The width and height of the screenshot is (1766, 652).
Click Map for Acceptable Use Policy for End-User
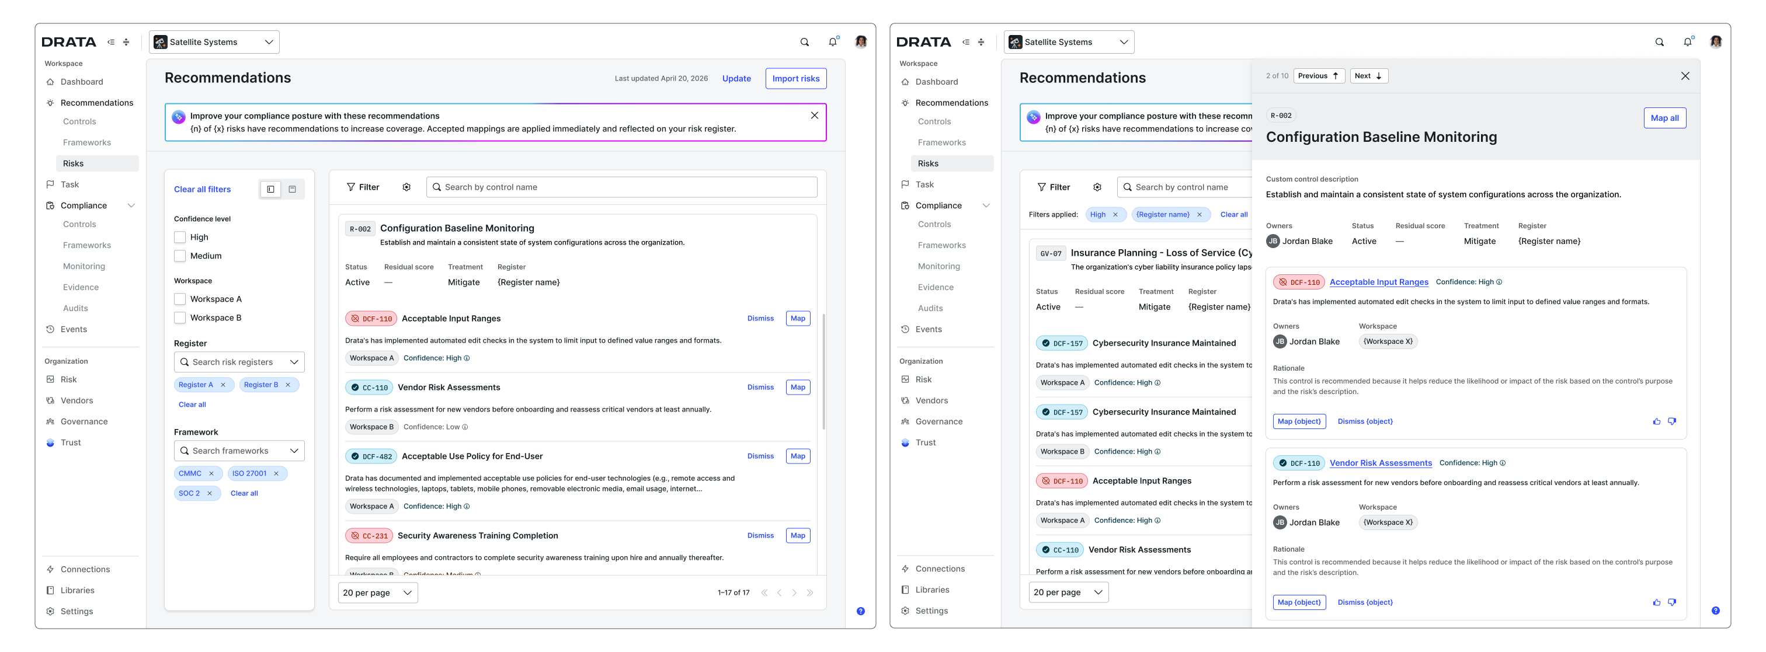[x=797, y=456]
